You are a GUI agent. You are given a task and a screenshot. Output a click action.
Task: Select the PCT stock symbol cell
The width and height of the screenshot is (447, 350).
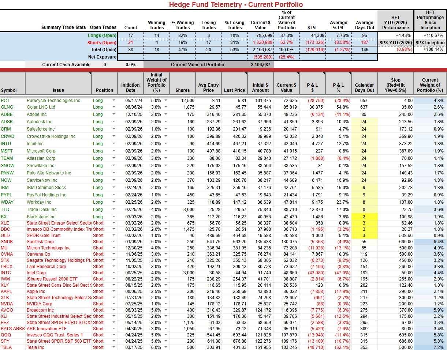5,100
